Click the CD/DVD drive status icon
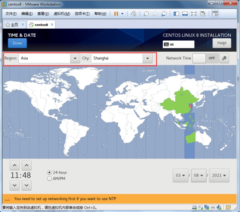240x212 pixels. 200,208
